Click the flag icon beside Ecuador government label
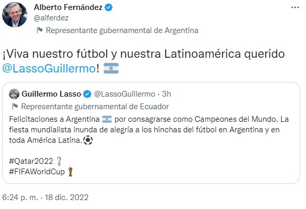 (x=15, y=107)
